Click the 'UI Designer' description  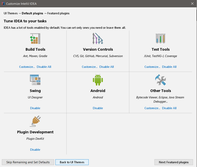coord(35,97)
